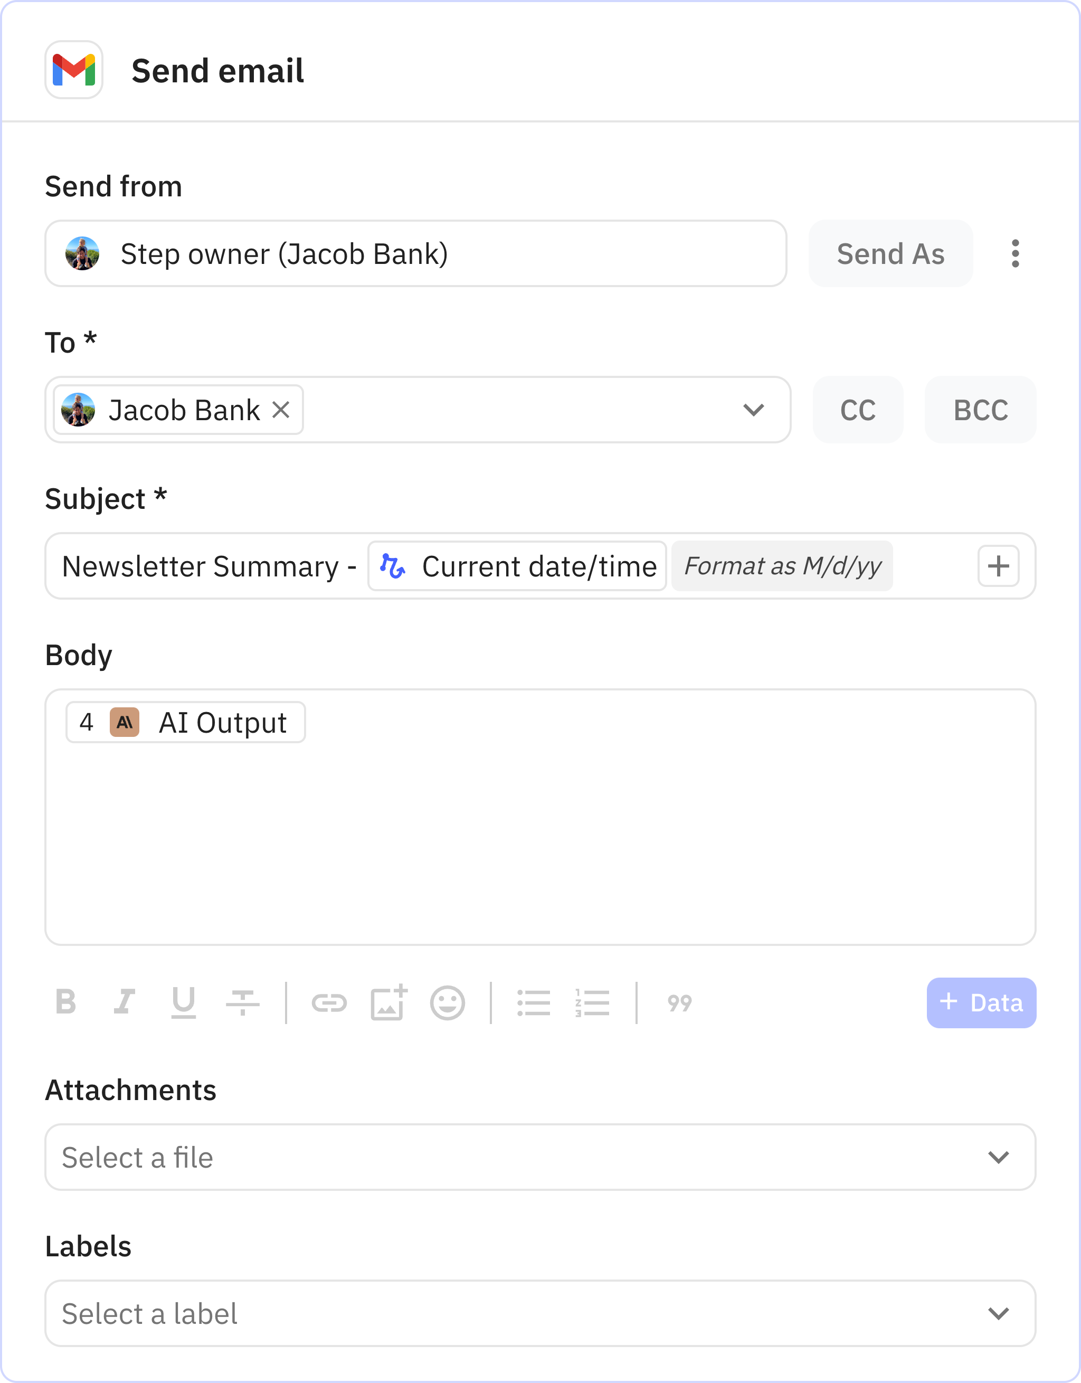Open the emoji picker
Image resolution: width=1081 pixels, height=1383 pixels.
pyautogui.click(x=448, y=1002)
